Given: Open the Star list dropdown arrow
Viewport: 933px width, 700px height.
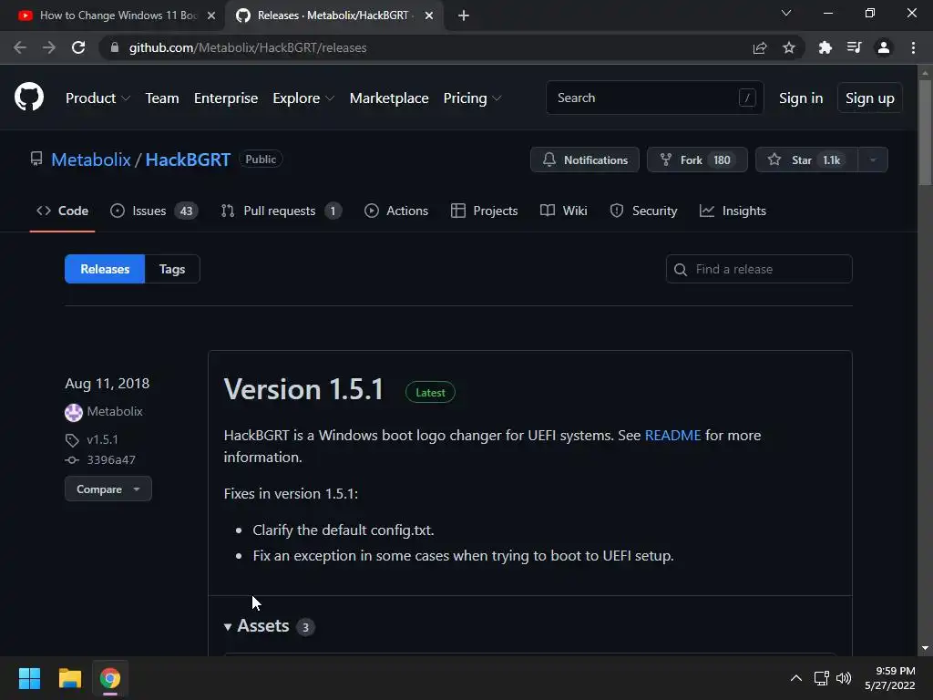Looking at the screenshot, I should click(x=873, y=160).
